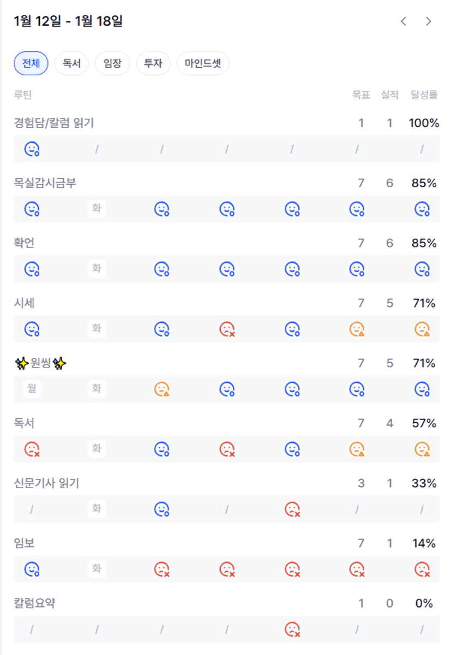This screenshot has width=451, height=655.
Task: Go to the next week with right chevron
Action: point(429,21)
